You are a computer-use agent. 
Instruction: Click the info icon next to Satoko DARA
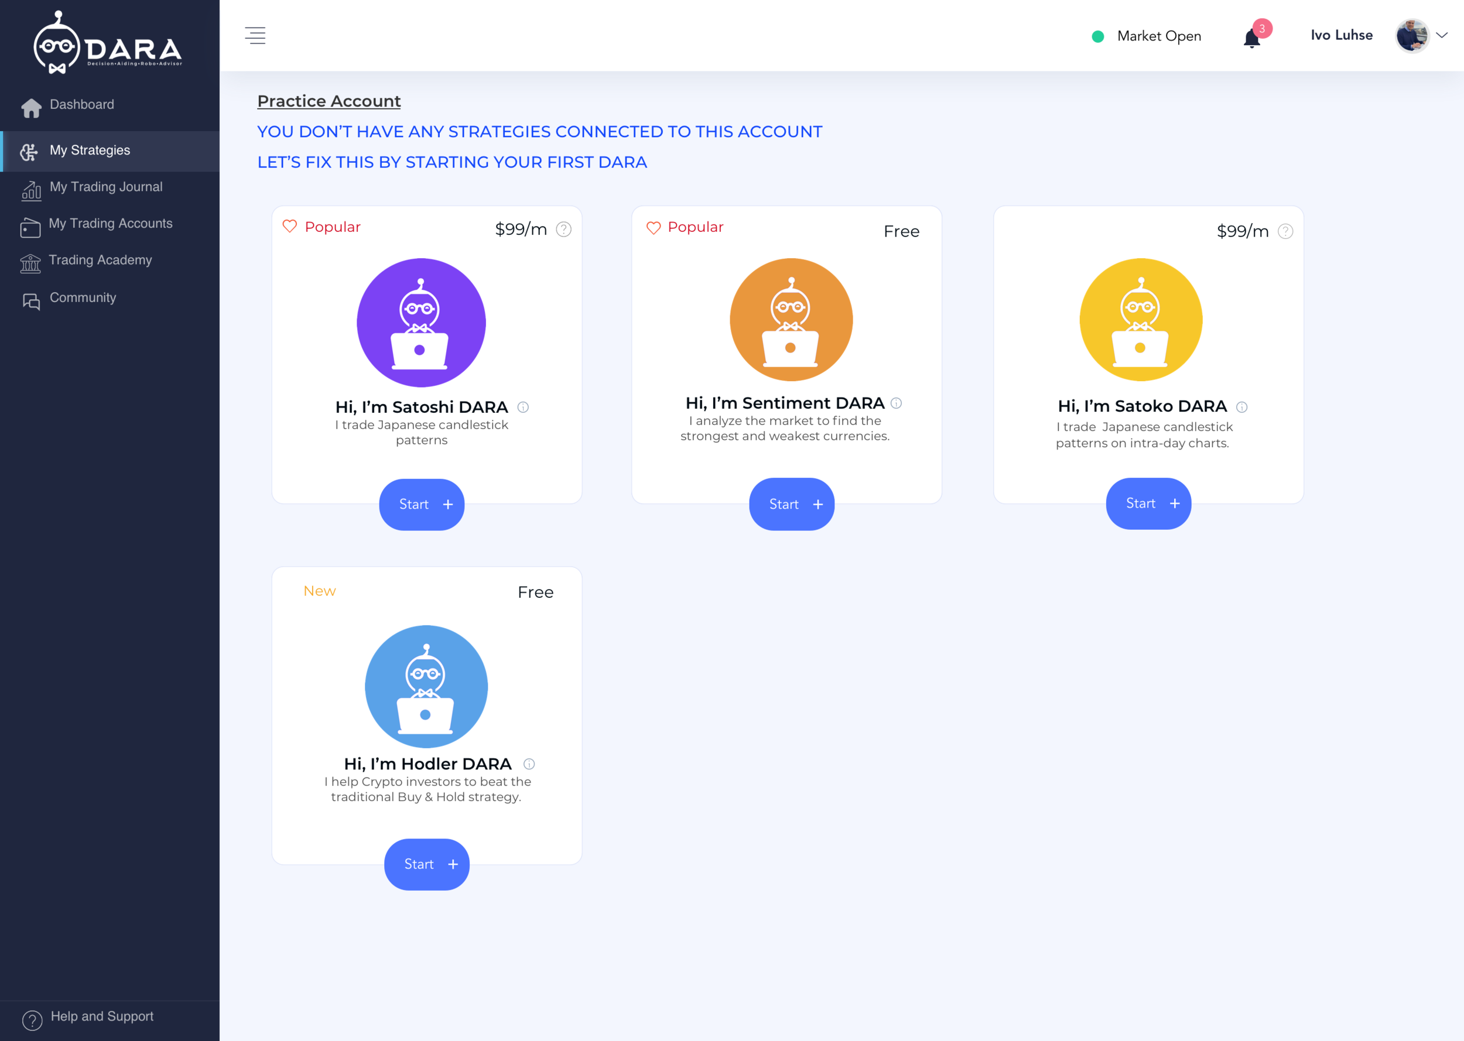[x=1241, y=407]
